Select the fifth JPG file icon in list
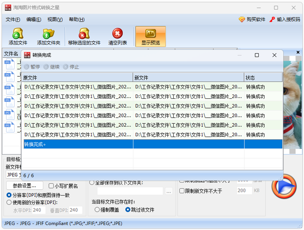304x230 pixels. [9, 114]
